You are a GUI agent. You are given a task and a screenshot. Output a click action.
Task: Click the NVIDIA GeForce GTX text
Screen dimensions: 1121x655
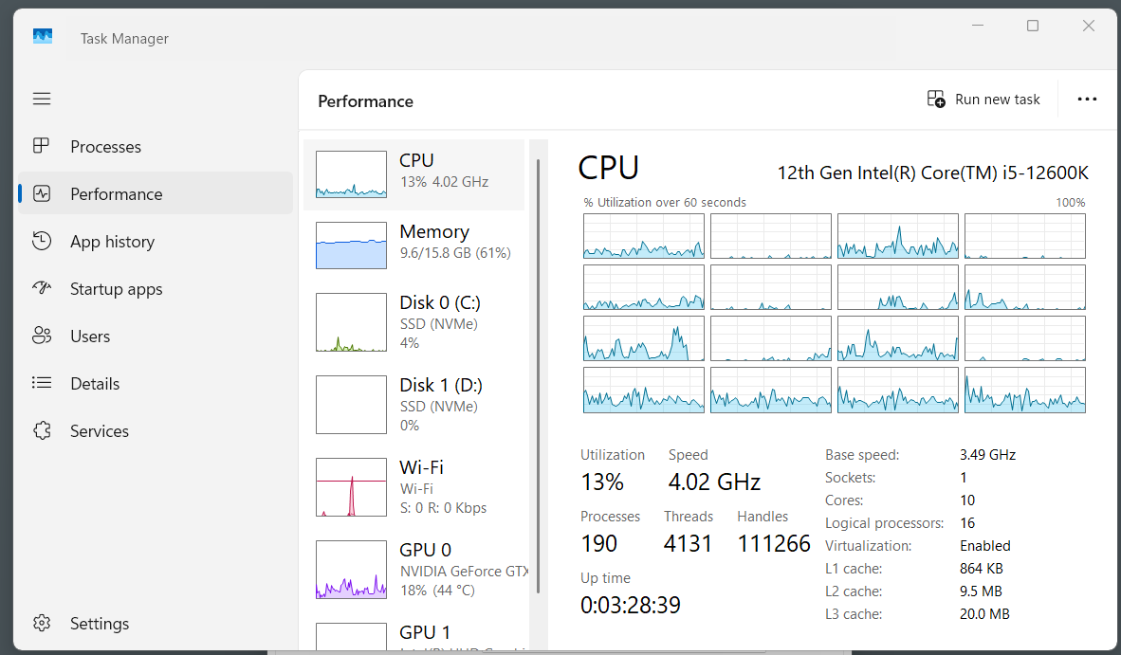463,572
